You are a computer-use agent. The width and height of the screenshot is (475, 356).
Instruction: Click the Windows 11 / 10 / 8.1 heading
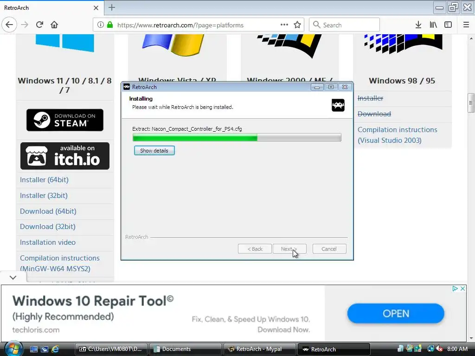click(x=64, y=85)
